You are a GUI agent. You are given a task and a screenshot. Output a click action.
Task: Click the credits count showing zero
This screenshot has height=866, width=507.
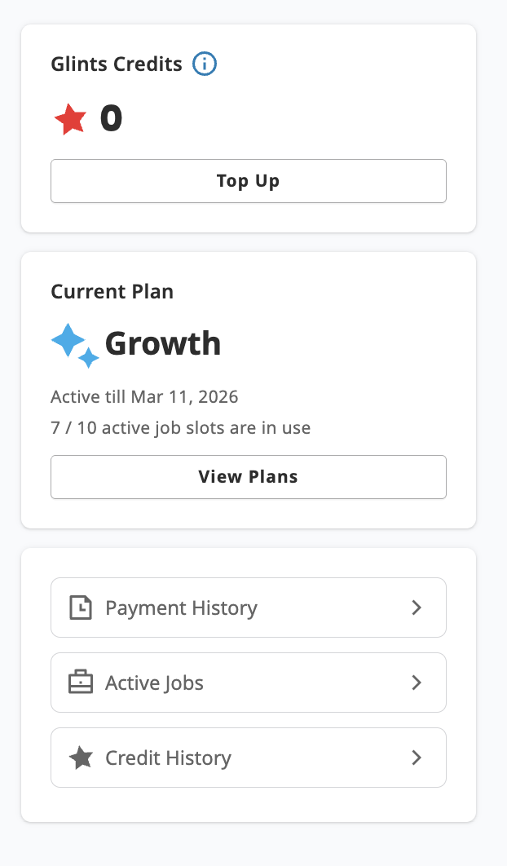[111, 117]
